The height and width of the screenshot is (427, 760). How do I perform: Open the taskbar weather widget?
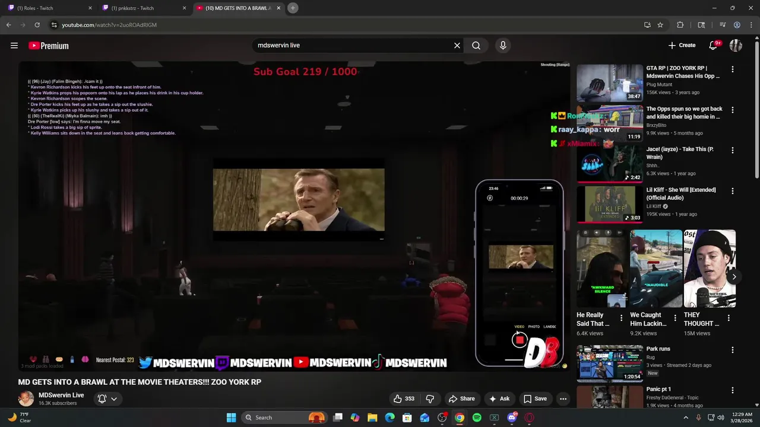(20, 418)
